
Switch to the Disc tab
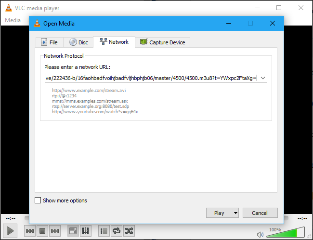pos(78,42)
